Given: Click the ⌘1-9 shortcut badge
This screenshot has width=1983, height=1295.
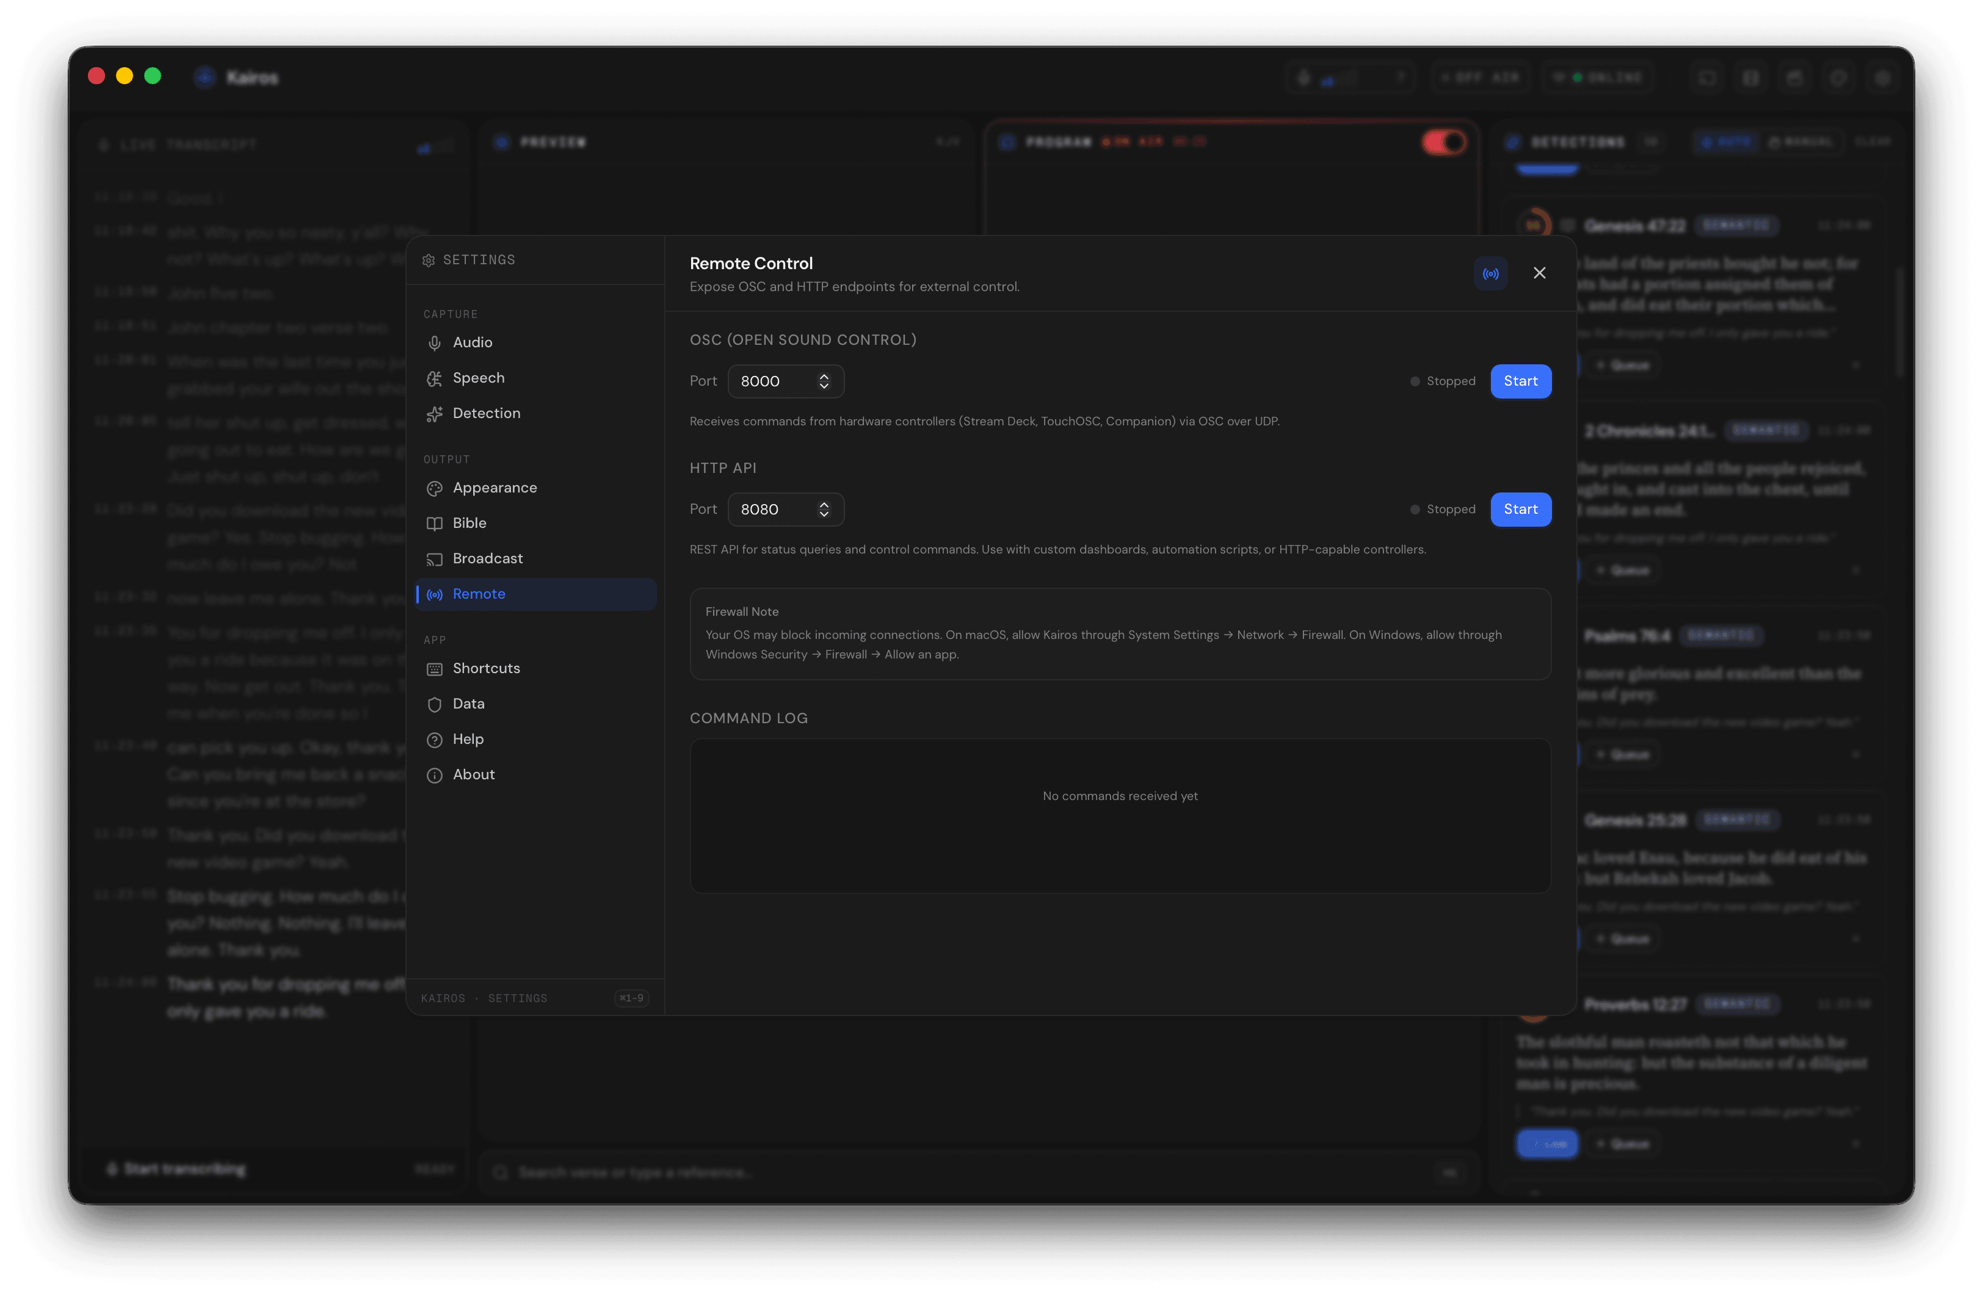Looking at the screenshot, I should [631, 998].
